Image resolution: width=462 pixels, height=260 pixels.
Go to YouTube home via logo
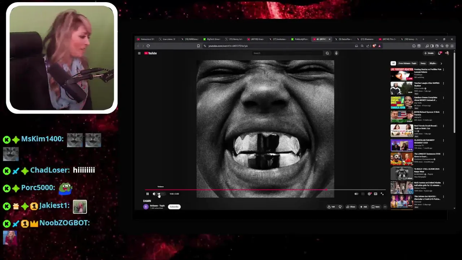coord(151,53)
